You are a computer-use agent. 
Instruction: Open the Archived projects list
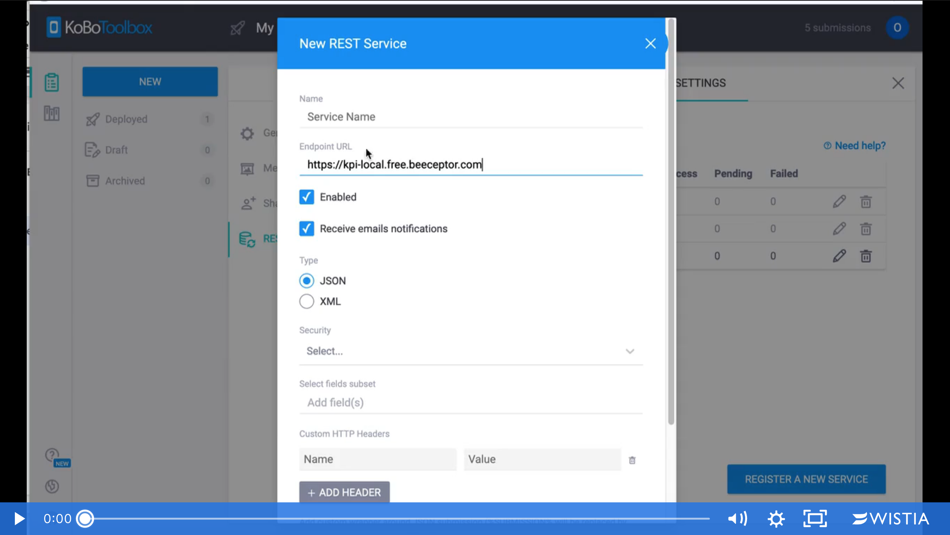[x=125, y=181]
